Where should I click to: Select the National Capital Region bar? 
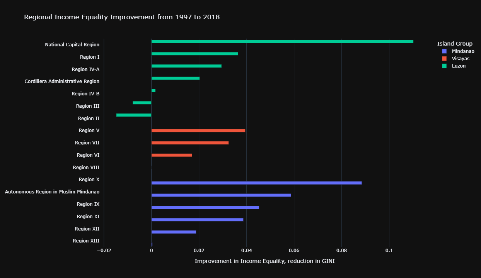point(282,41)
